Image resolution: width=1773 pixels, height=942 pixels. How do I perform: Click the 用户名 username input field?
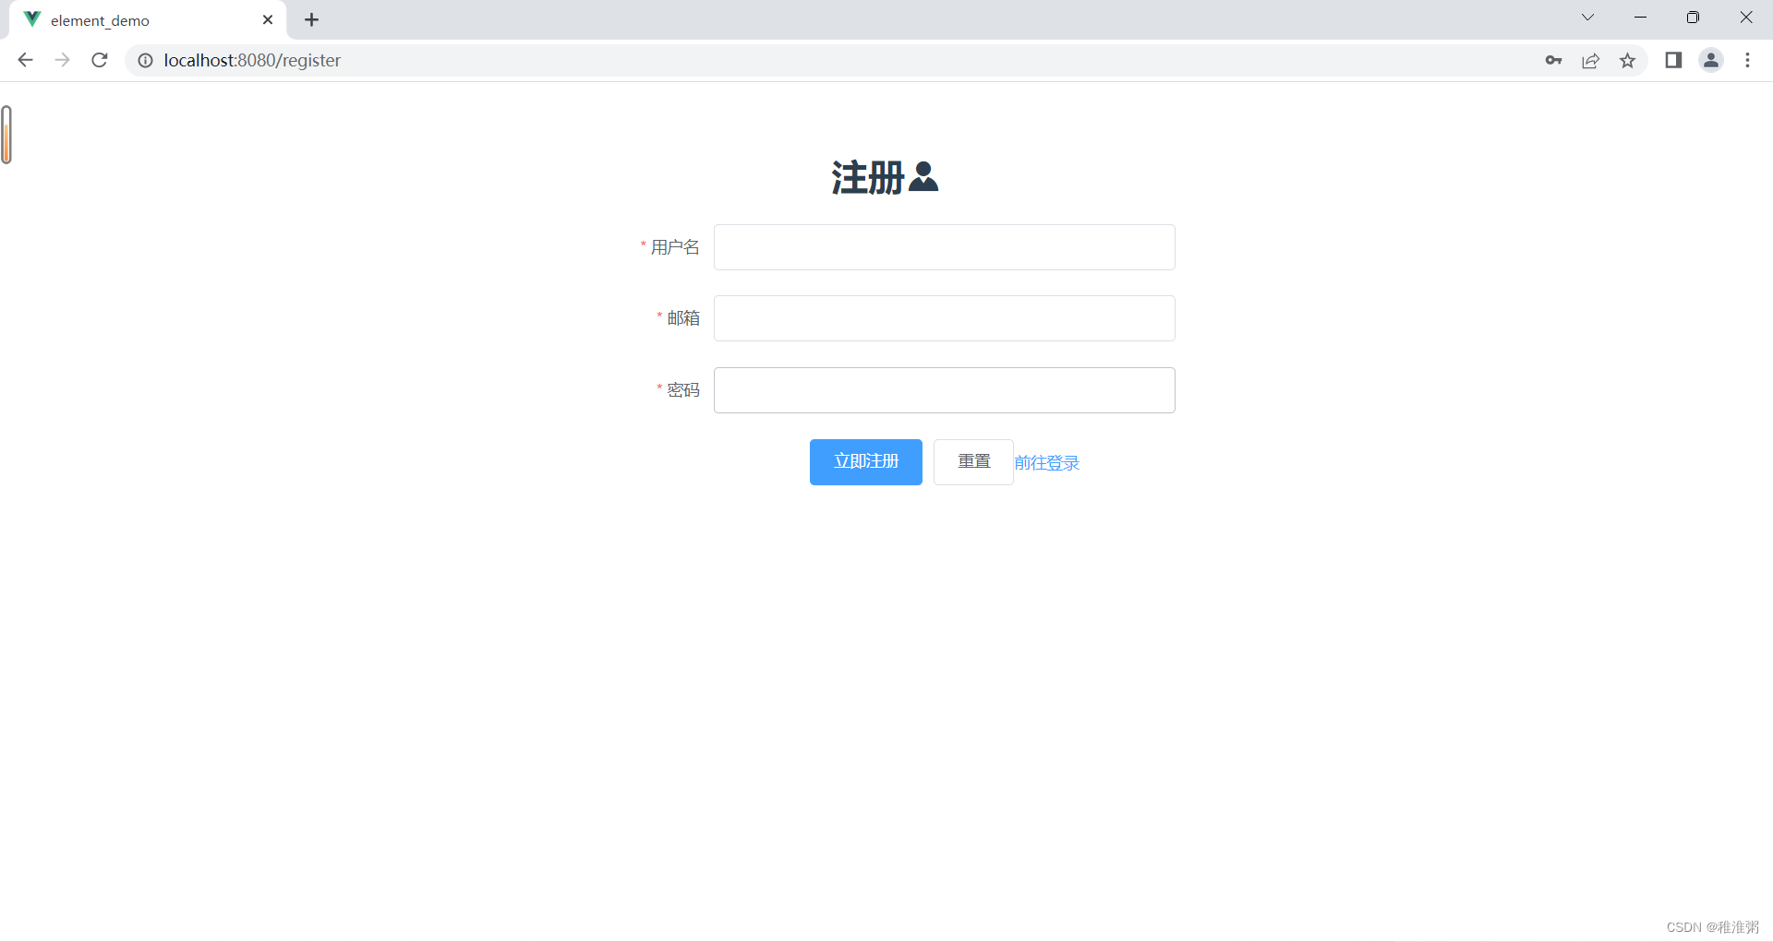click(944, 246)
